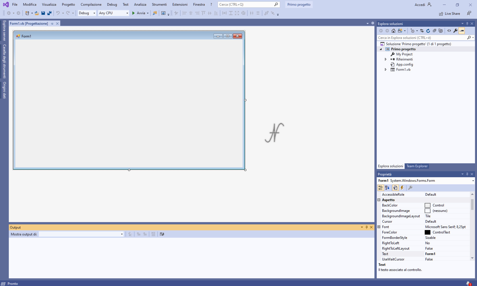Click the Undo arrow icon
The image size is (477, 286).
coord(58,13)
